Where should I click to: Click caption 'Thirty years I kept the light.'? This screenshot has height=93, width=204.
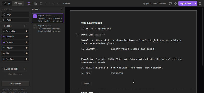click(x=133, y=49)
